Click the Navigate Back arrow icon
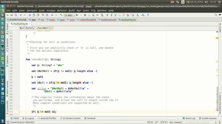Viewport: 222px width, 124px height. (x=52, y=15)
